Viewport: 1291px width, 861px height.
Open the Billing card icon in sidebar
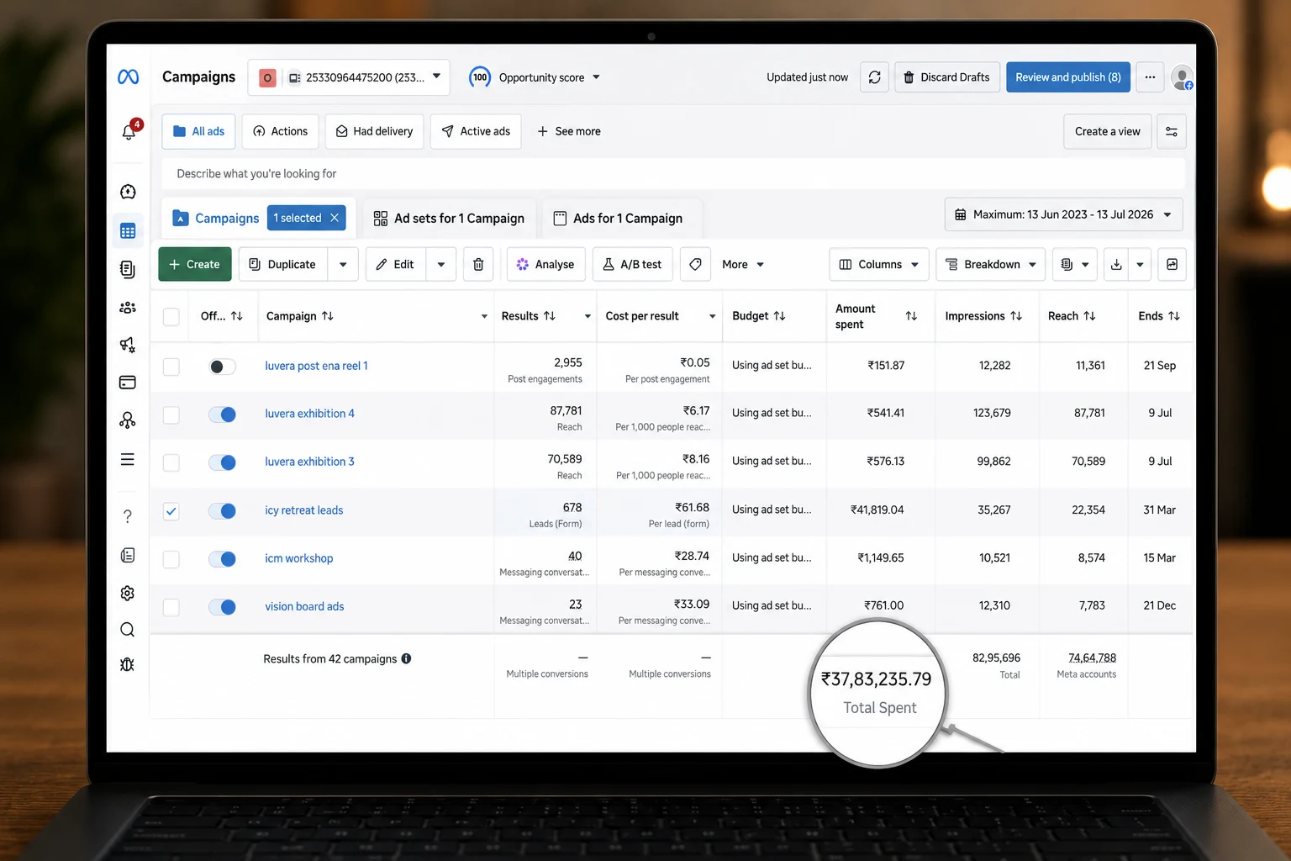(x=128, y=383)
